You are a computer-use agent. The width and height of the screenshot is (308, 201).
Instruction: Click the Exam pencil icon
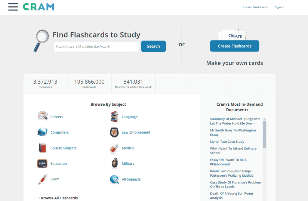point(43,179)
